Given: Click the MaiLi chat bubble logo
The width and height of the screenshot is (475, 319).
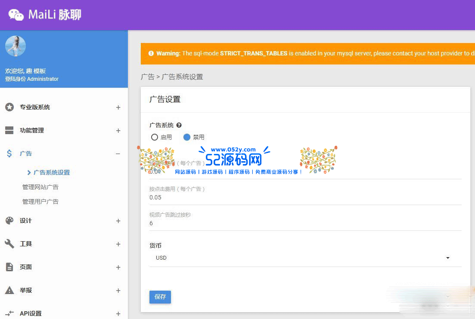Looking at the screenshot, I should point(16,15).
